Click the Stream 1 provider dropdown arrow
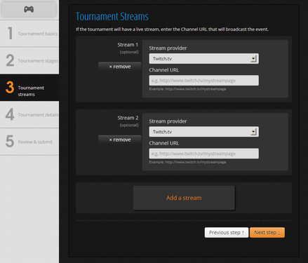Viewport: 308px width, 263px height. coord(253,58)
